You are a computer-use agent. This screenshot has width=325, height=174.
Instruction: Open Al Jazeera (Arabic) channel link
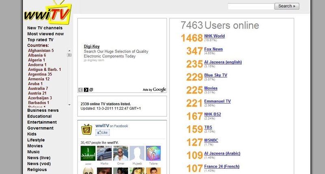222,154
